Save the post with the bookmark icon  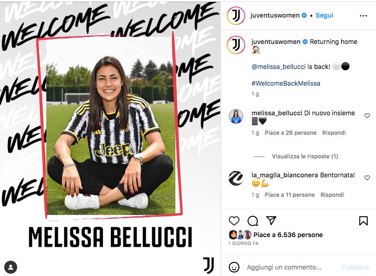click(363, 220)
